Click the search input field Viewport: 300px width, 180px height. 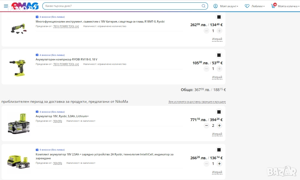120,6
